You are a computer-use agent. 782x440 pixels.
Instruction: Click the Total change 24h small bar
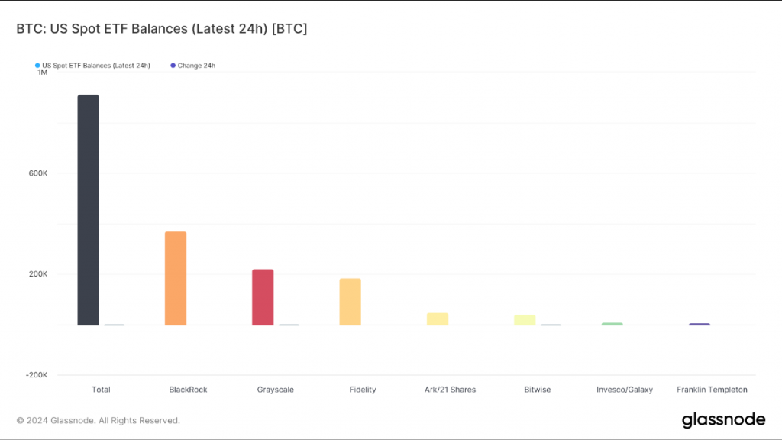pyautogui.click(x=114, y=325)
